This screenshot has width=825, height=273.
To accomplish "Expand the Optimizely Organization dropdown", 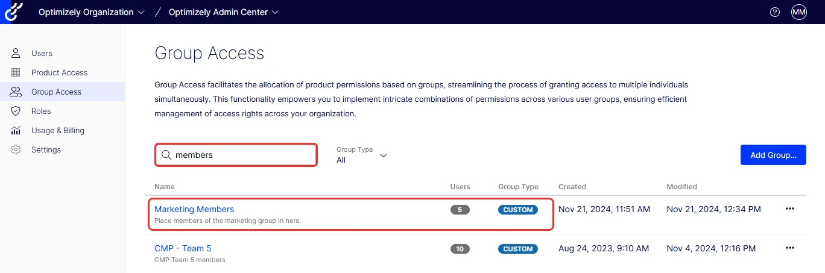I will (x=92, y=12).
